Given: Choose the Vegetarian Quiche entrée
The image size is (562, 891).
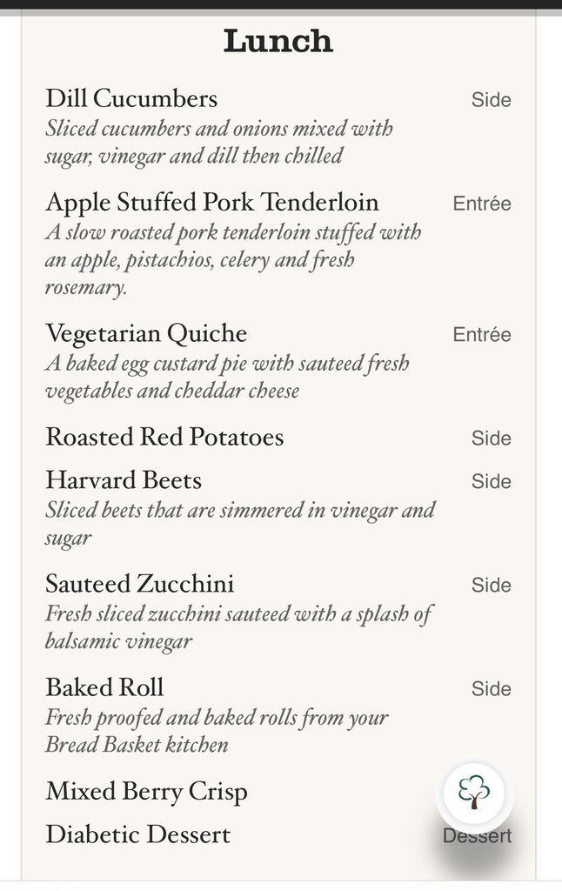Looking at the screenshot, I should [146, 333].
